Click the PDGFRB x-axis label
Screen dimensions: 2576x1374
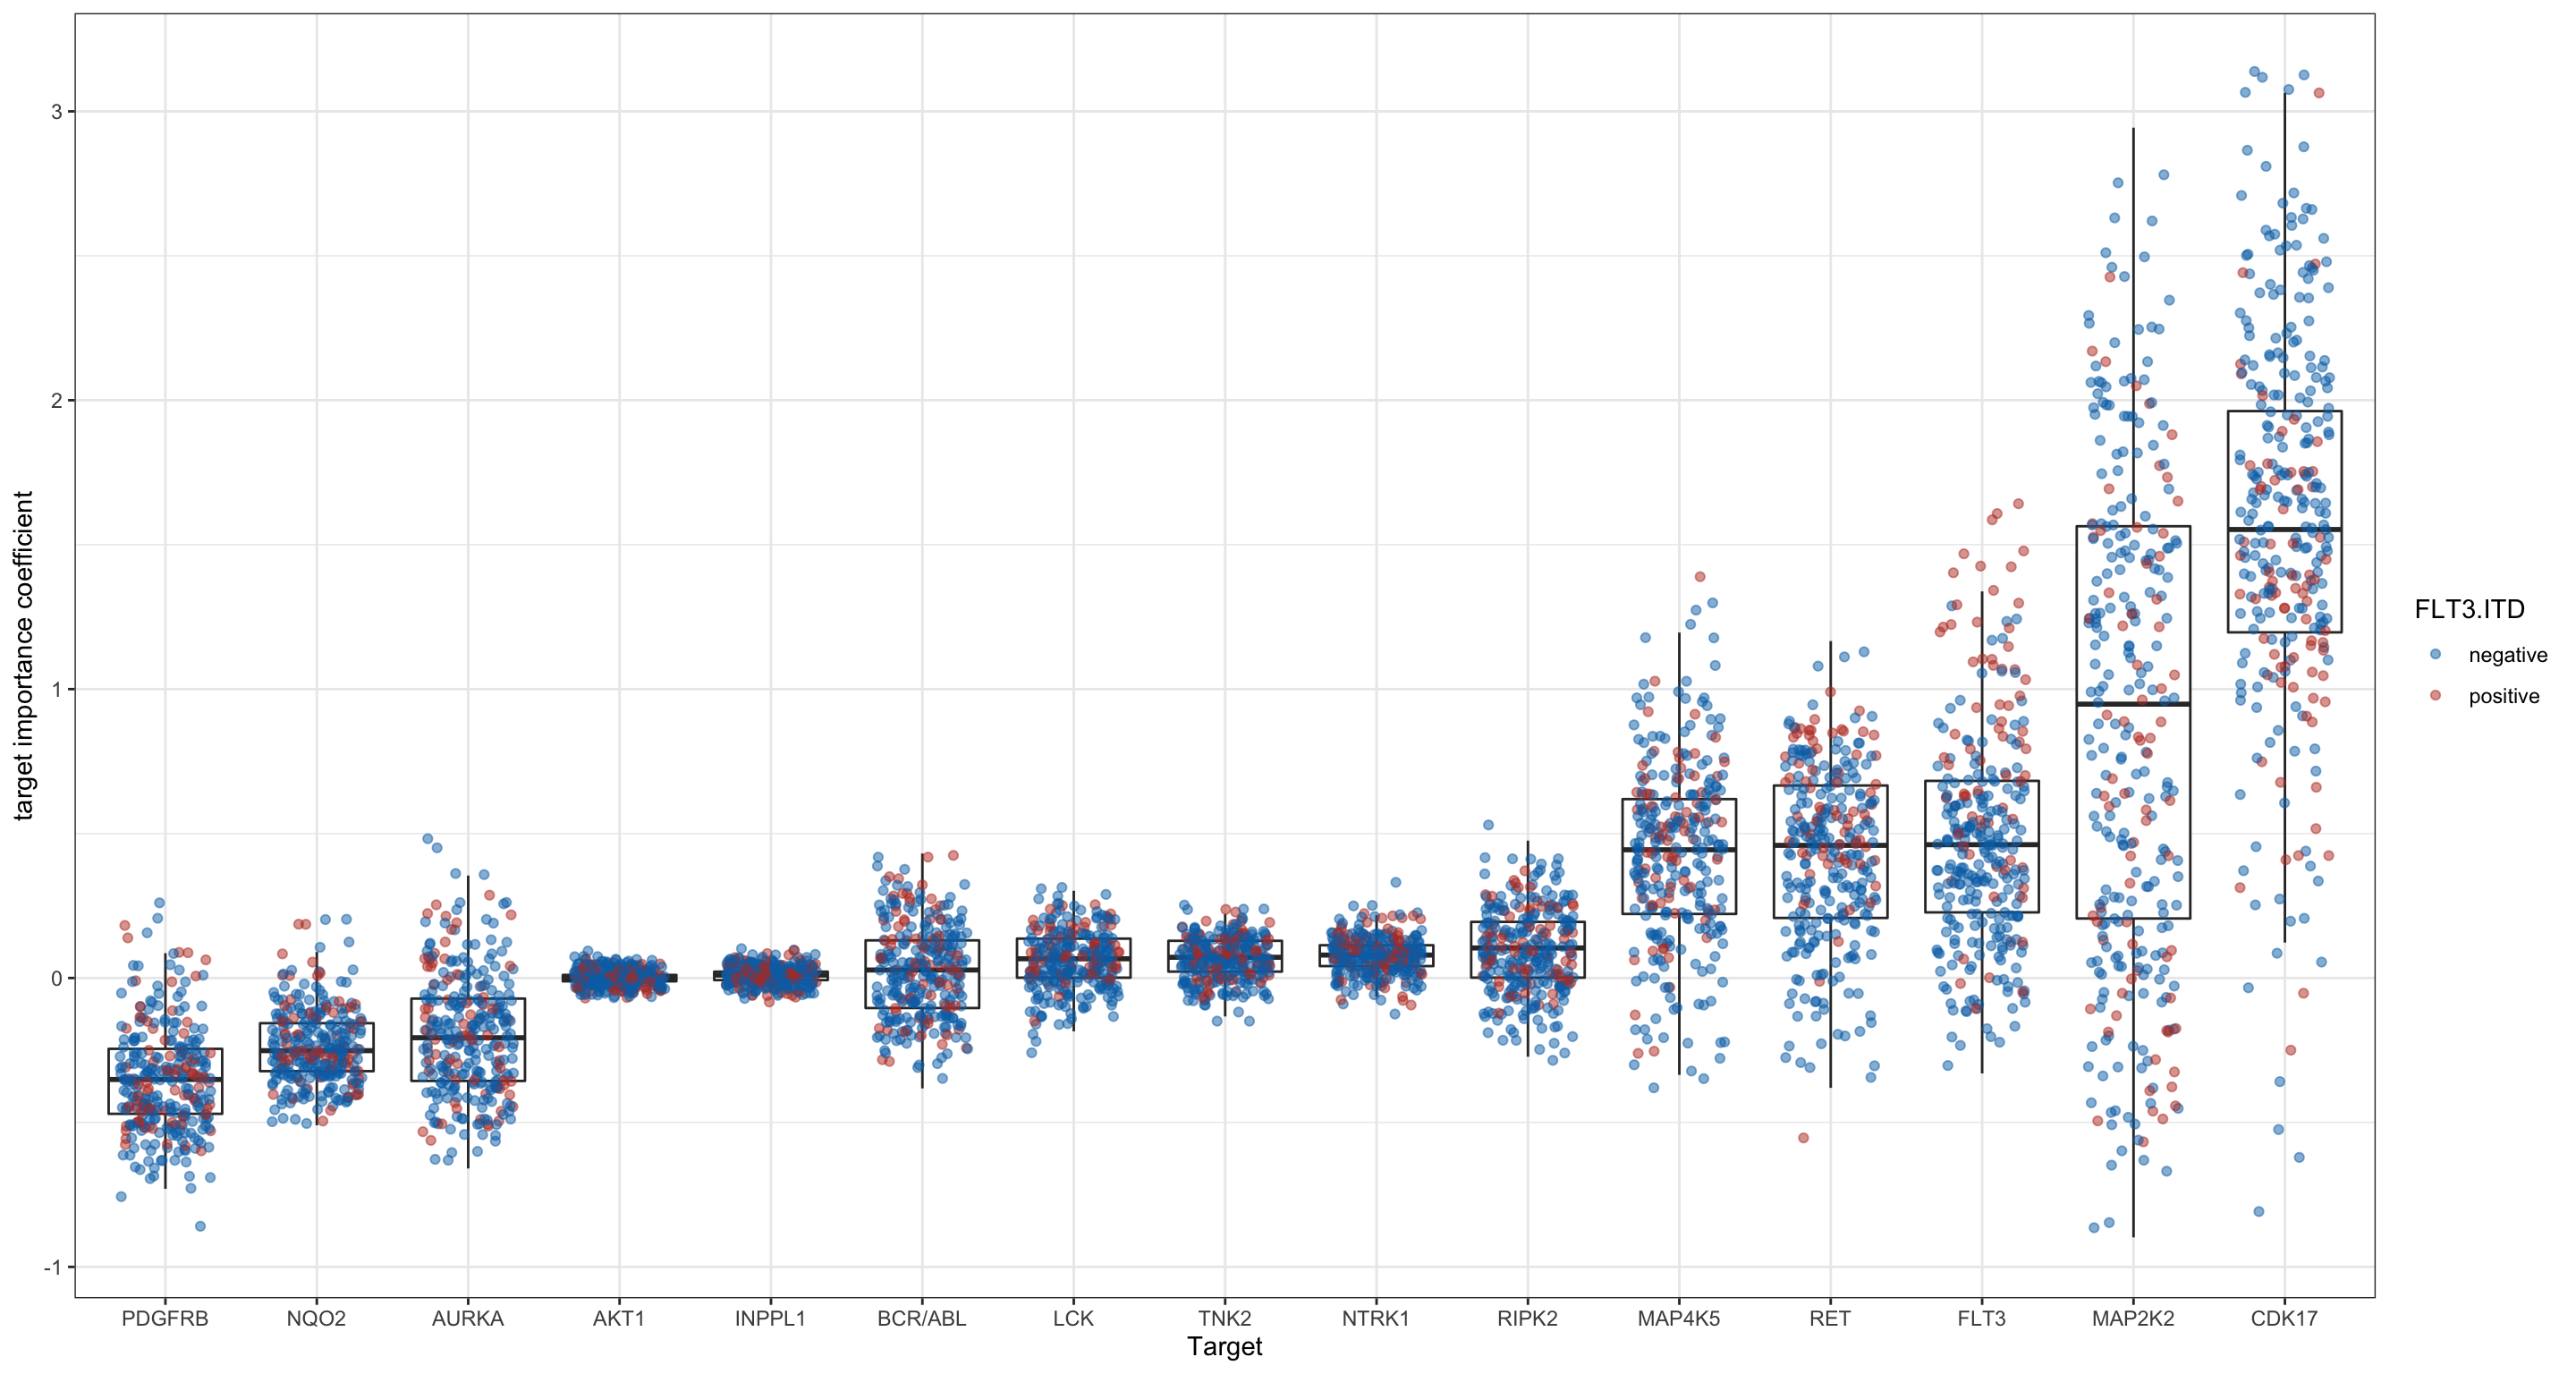coord(165,1318)
